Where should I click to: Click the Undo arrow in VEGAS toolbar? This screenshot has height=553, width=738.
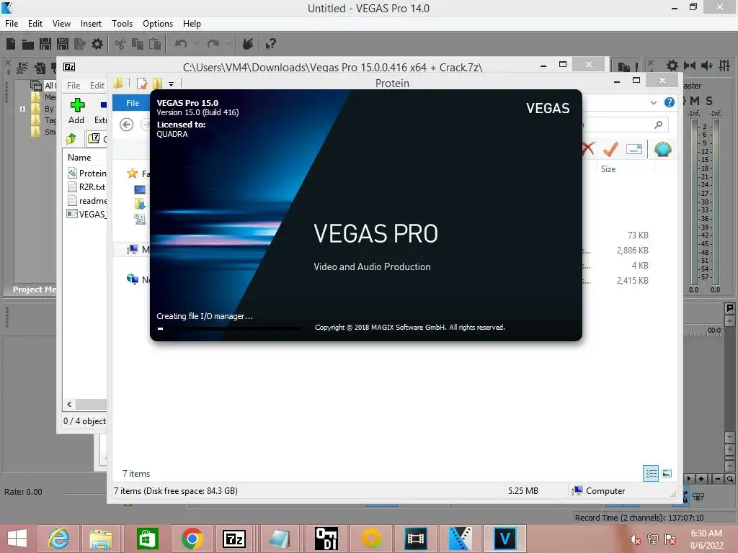point(181,44)
